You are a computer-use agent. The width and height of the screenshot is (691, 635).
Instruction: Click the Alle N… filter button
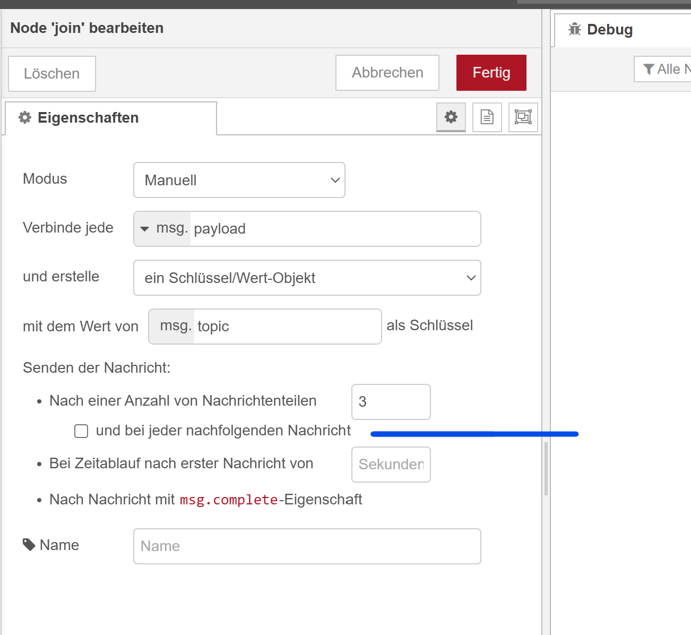click(663, 69)
